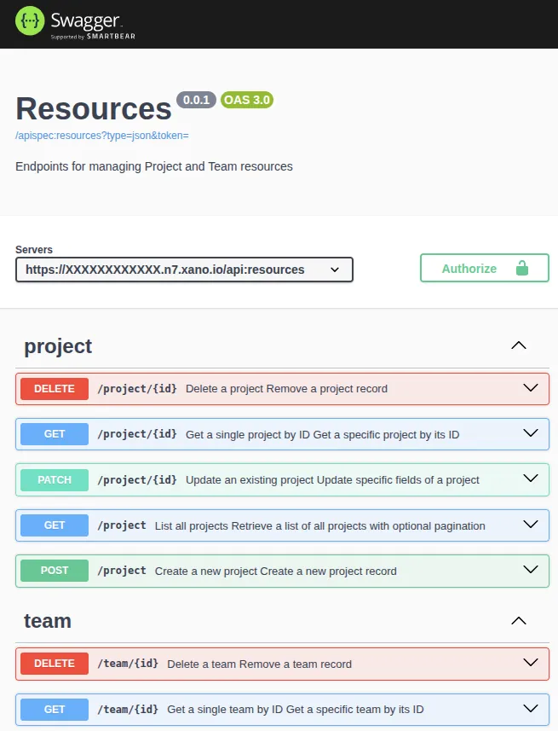Image resolution: width=558 pixels, height=731 pixels.
Task: Click the PATCH badge for /project/{id}
Action: [55, 479]
